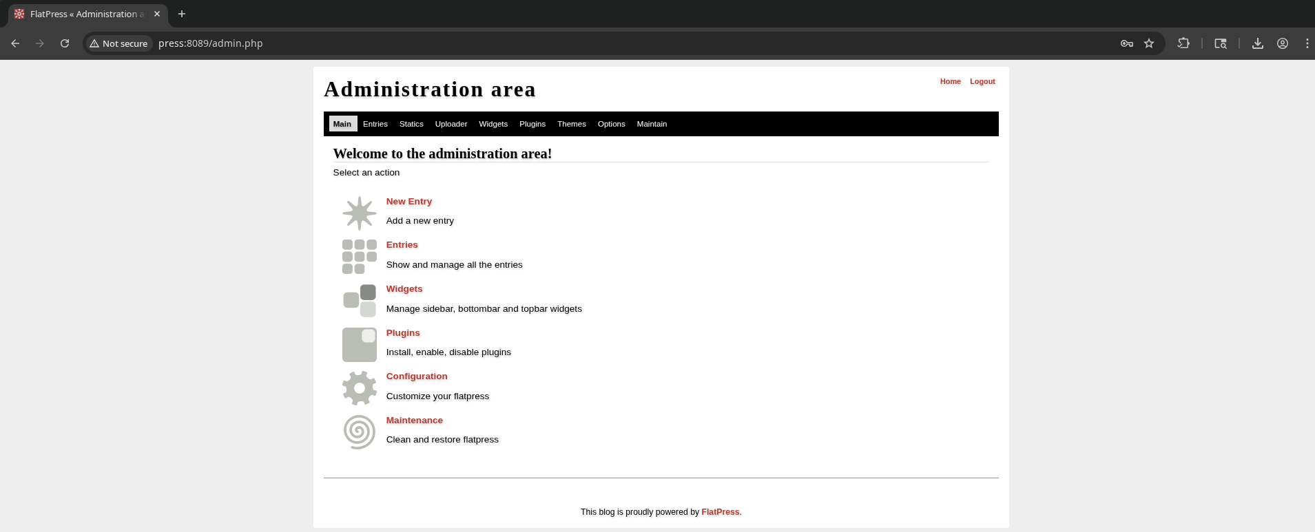Click the Configuration gear icon
Image resolution: width=1315 pixels, height=532 pixels.
click(359, 388)
